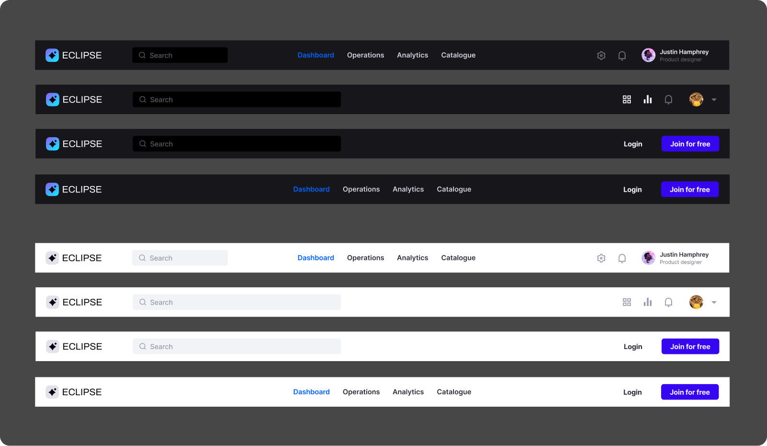Click the wide search field beside light Join for free
Viewport: 767px width, 446px height.
236,347
